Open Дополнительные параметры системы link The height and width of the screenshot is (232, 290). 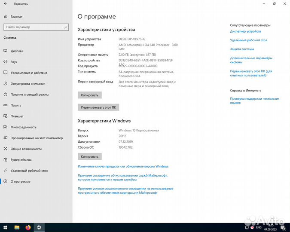[251, 60]
